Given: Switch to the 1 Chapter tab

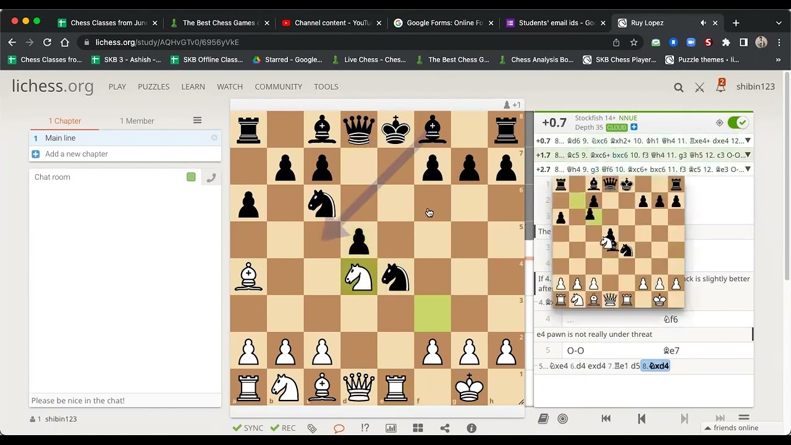Looking at the screenshot, I should pos(65,121).
